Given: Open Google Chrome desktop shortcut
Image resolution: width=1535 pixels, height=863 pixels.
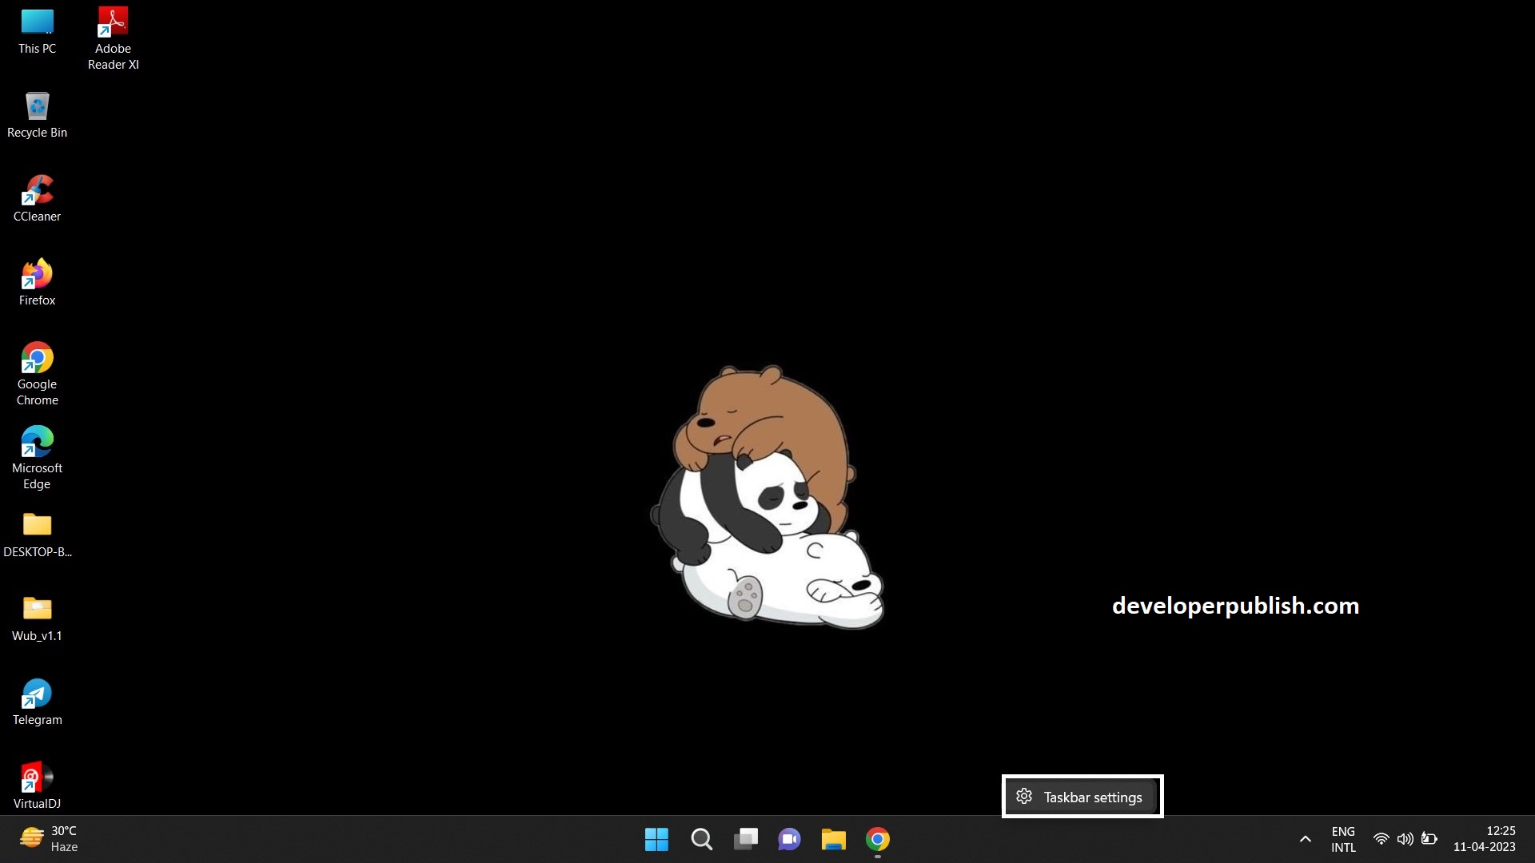Looking at the screenshot, I should pos(37,357).
